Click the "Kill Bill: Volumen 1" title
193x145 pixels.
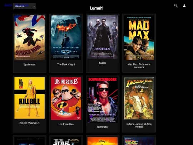pos(30,123)
